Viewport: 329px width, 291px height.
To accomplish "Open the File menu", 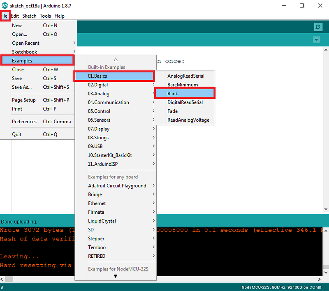I will click(x=5, y=16).
